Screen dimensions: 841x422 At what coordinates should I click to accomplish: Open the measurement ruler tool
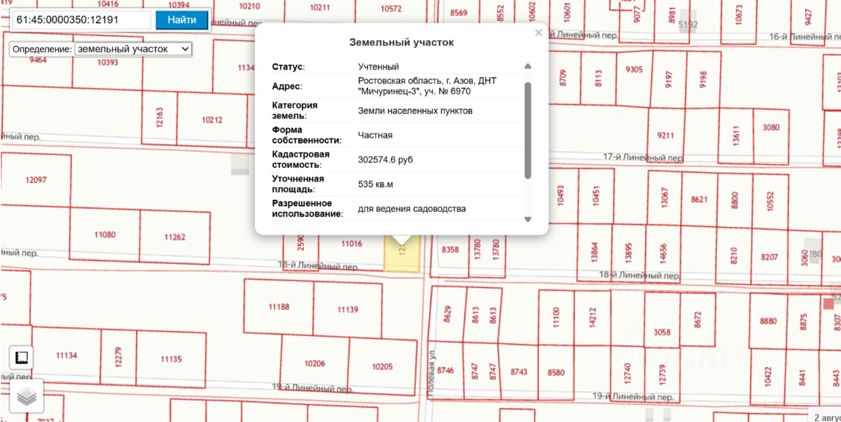tap(21, 358)
